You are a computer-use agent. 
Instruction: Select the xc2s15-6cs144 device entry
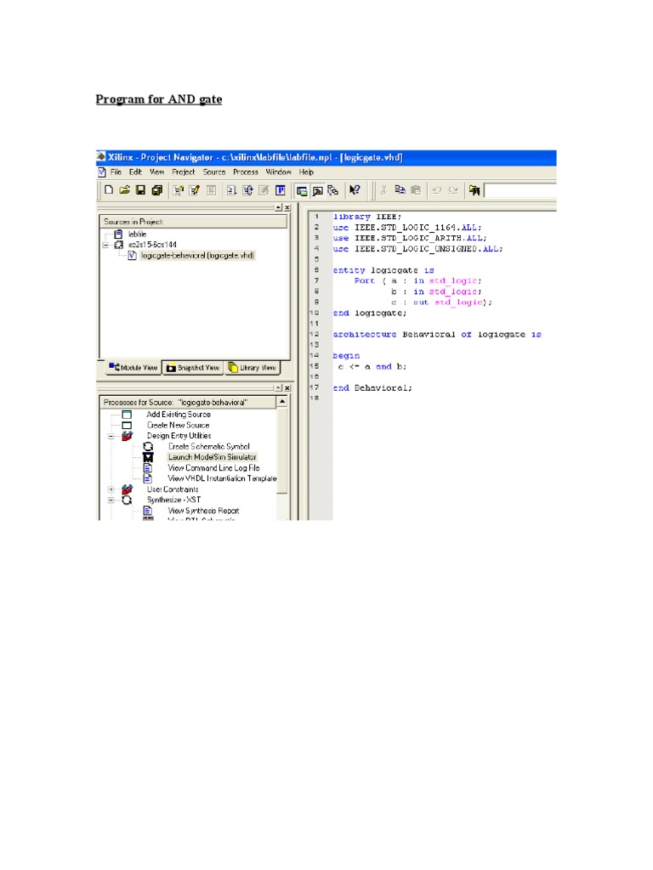click(152, 245)
